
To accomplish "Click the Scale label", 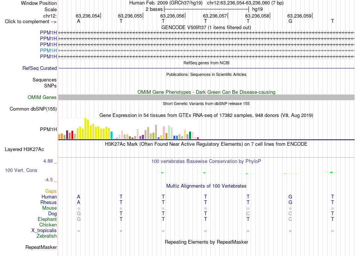I will click(50, 9).
